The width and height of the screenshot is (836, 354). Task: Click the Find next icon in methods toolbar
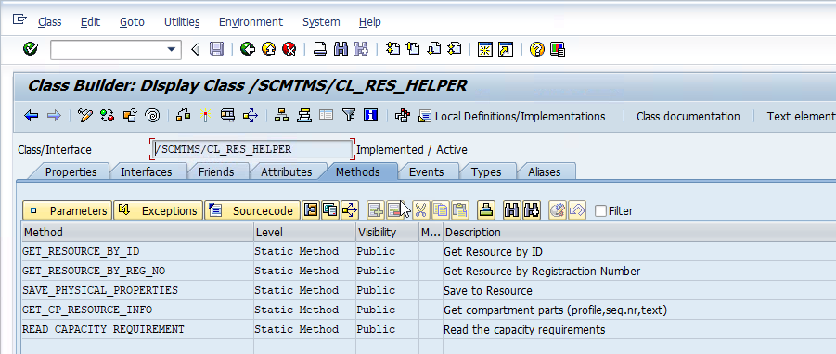point(532,210)
